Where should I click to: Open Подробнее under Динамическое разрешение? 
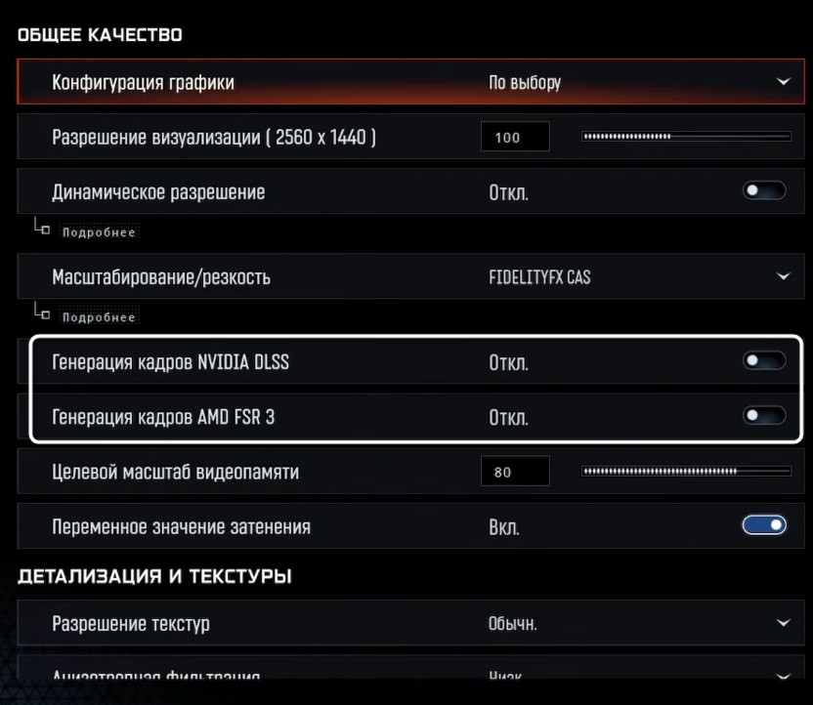coord(99,232)
